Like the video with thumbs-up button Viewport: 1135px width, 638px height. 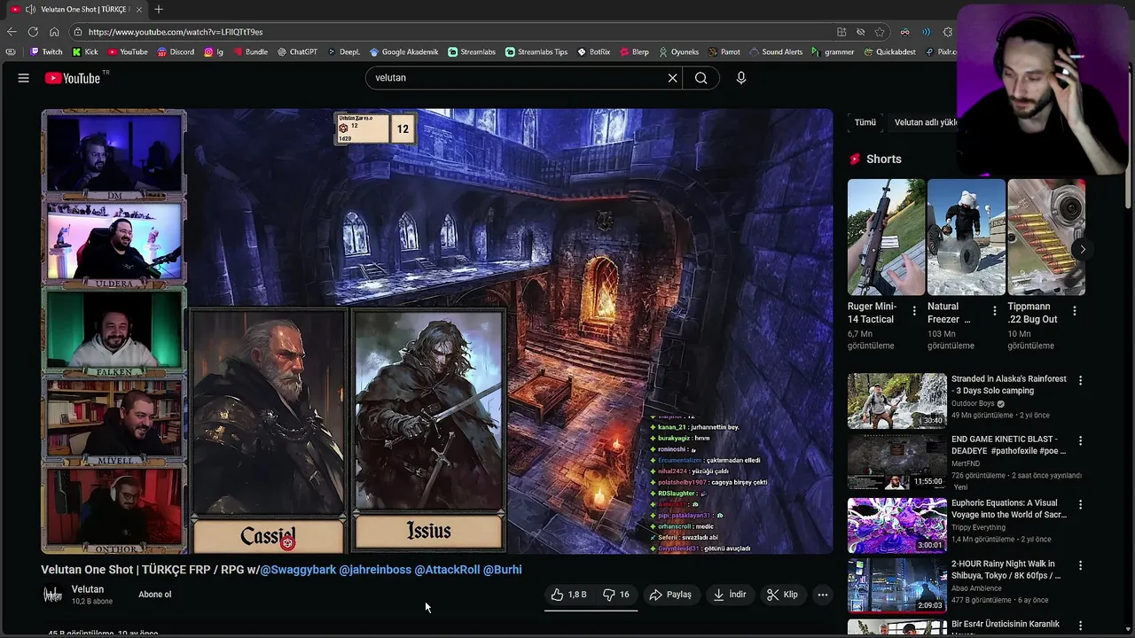569,595
